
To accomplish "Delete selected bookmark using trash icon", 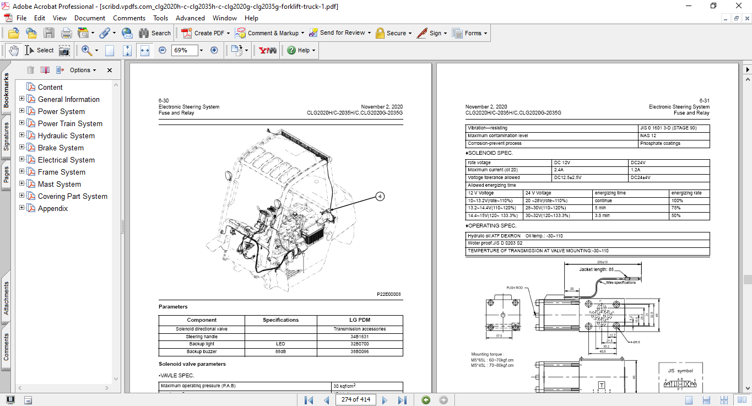I will click(x=30, y=70).
